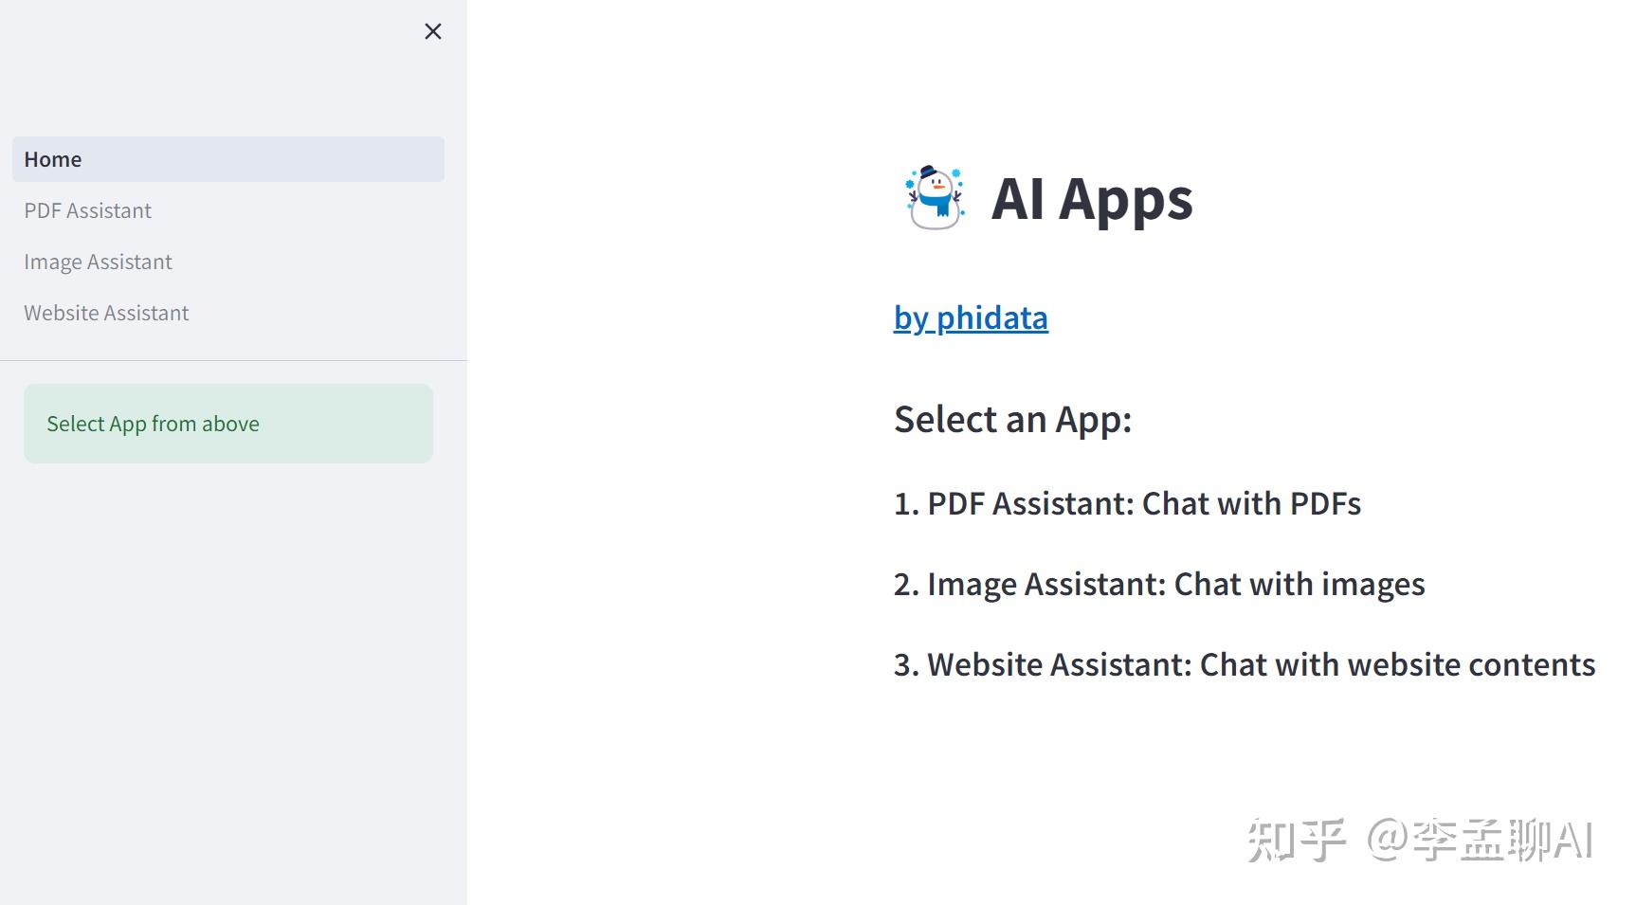Collapse the sidebar with the X icon

coord(432,30)
